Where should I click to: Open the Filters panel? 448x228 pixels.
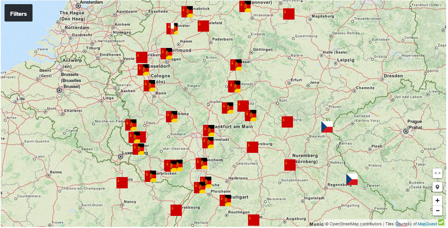click(18, 13)
